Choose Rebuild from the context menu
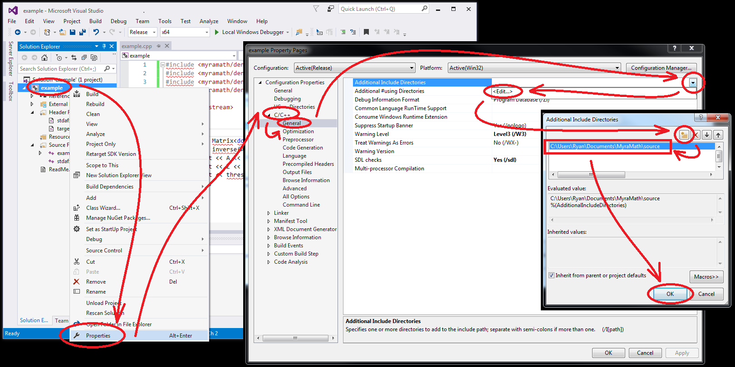Viewport: 735px width, 367px height. click(95, 104)
